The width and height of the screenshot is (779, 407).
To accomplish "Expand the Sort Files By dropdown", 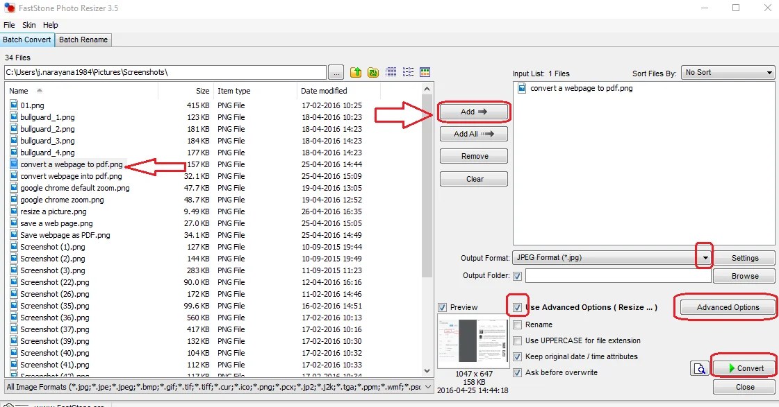I will tap(769, 73).
